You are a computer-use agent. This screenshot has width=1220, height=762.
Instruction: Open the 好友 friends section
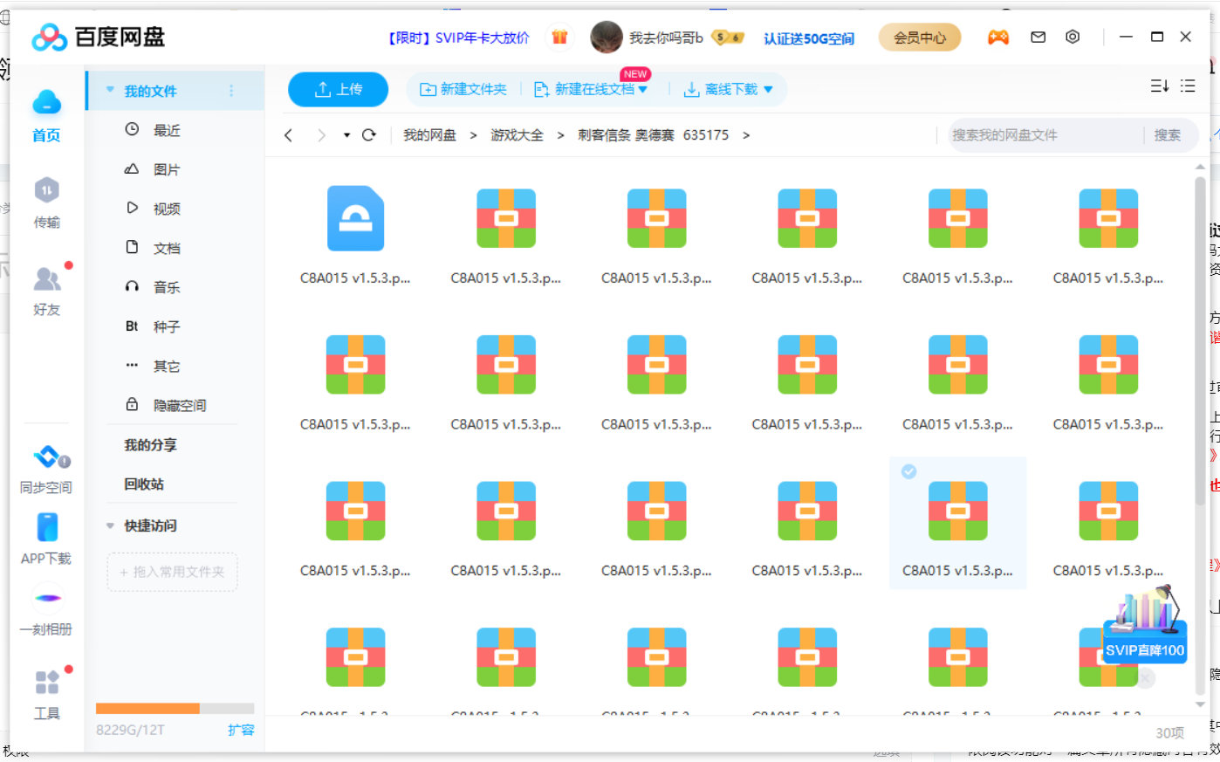pos(46,291)
